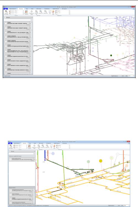Click Zoom Out (minus) magnifier in yellow-scheme window

[47, 146]
